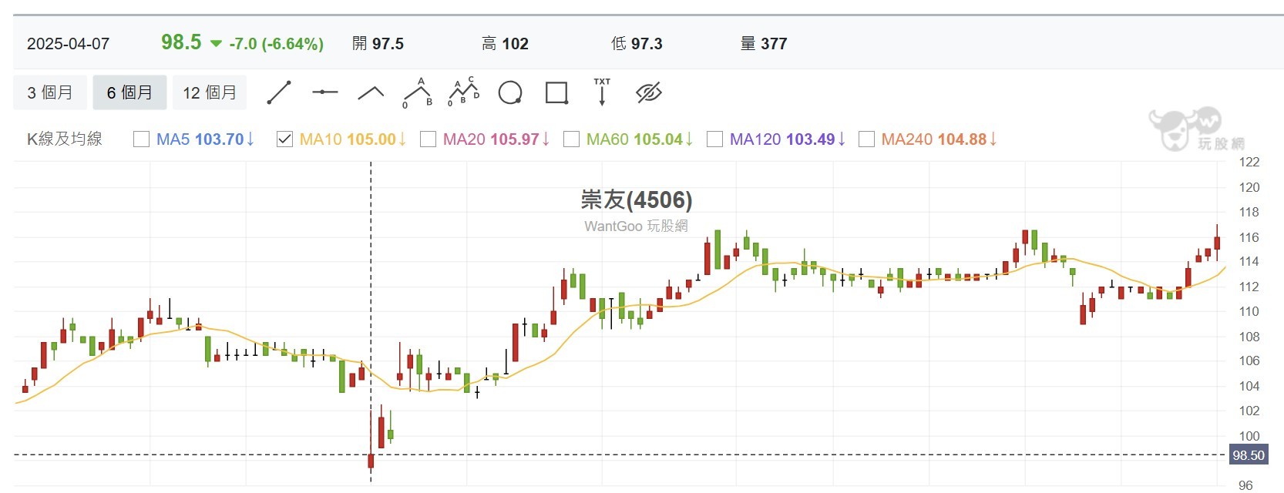Click the date 2025-04-07
Screen dimensions: 1284x493
[69, 44]
